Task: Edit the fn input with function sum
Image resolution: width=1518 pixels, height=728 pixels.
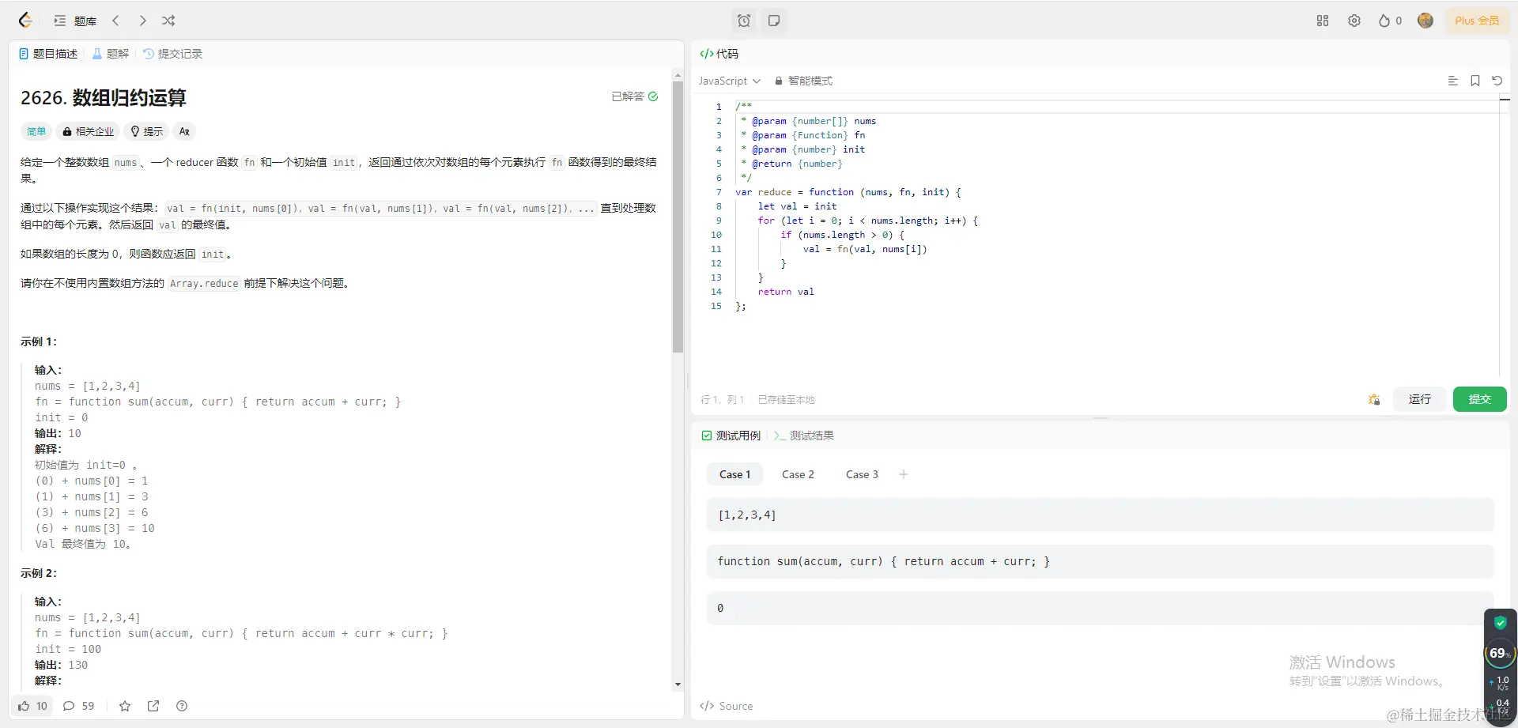Action: (1100, 561)
